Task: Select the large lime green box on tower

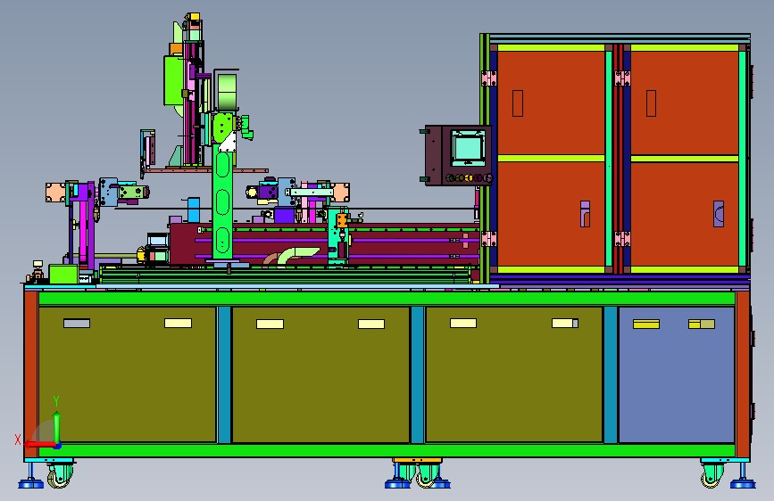Action: 173,80
